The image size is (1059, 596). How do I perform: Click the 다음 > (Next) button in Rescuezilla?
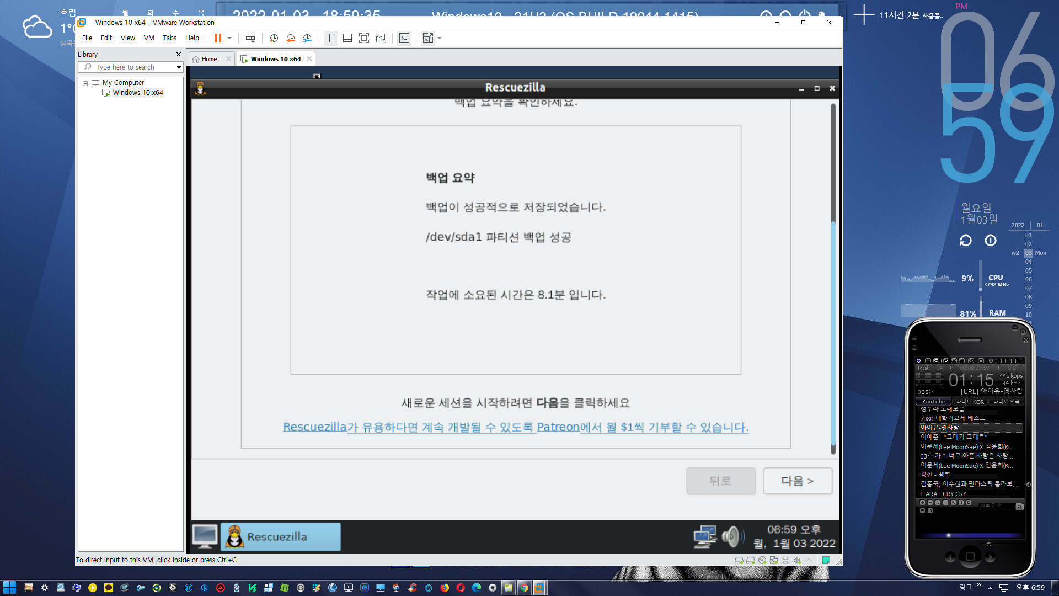click(798, 481)
